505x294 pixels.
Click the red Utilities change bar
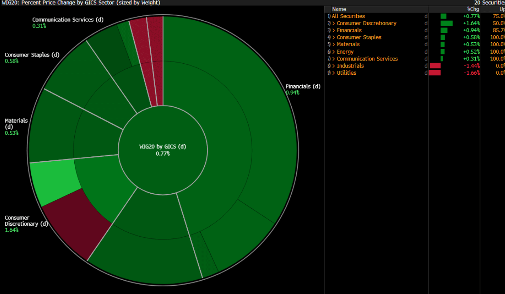coord(434,73)
